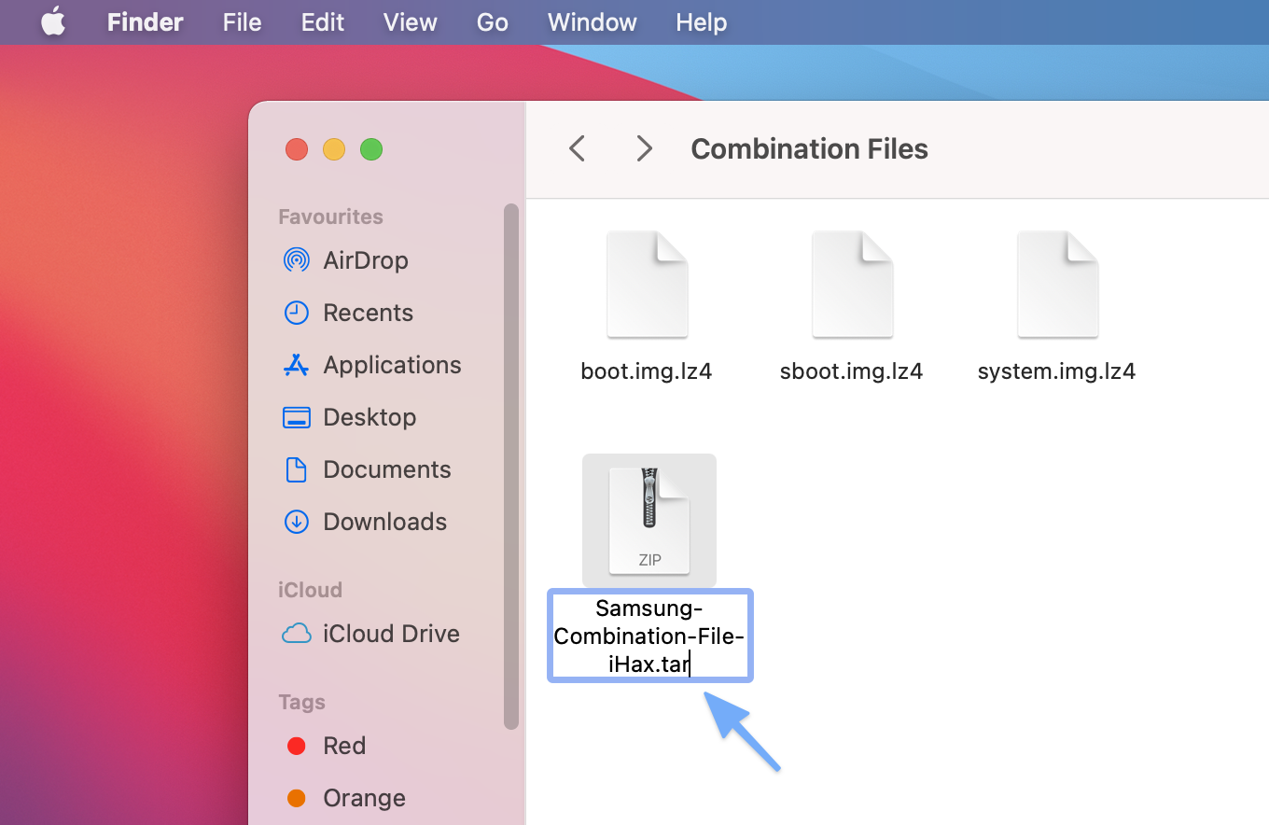Select AirDrop in the sidebar
This screenshot has width=1269, height=825.
coord(364,260)
